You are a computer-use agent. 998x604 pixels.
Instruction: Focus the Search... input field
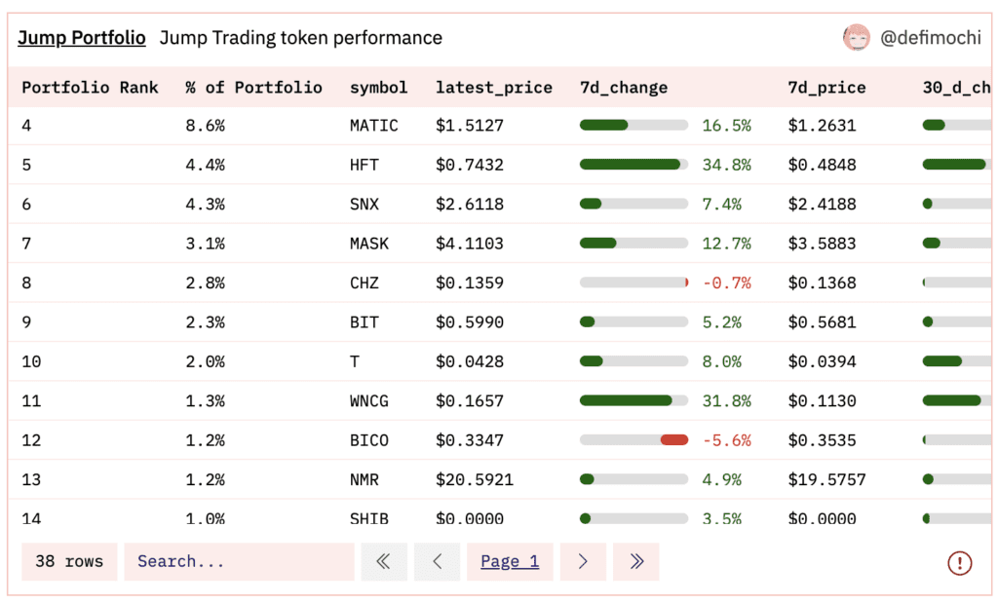click(239, 561)
